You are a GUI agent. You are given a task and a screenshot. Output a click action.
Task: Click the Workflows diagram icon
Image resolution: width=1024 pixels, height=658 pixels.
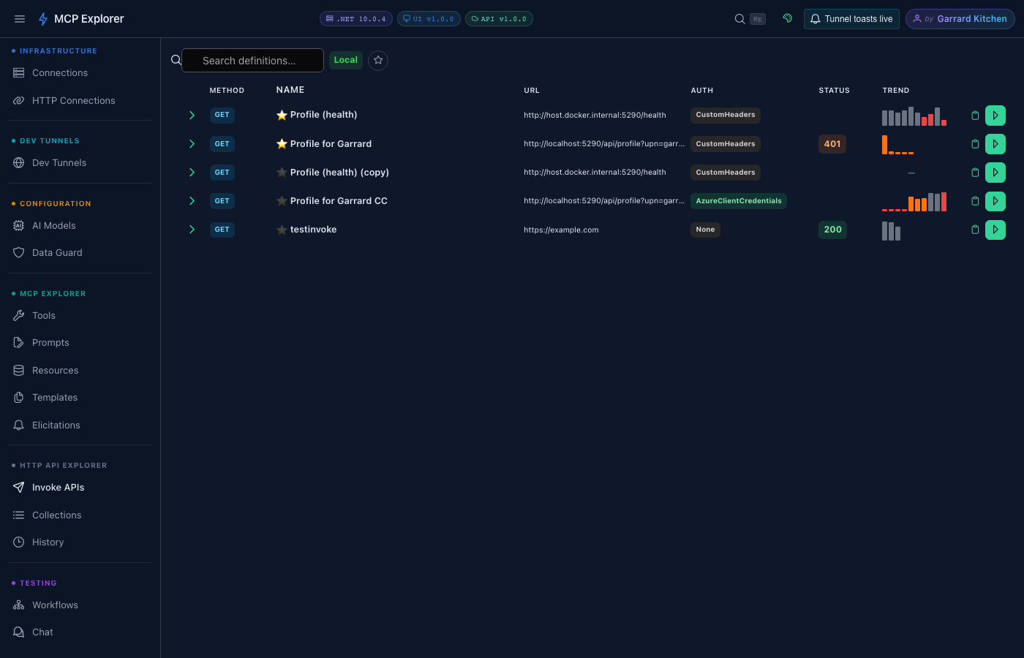point(19,605)
